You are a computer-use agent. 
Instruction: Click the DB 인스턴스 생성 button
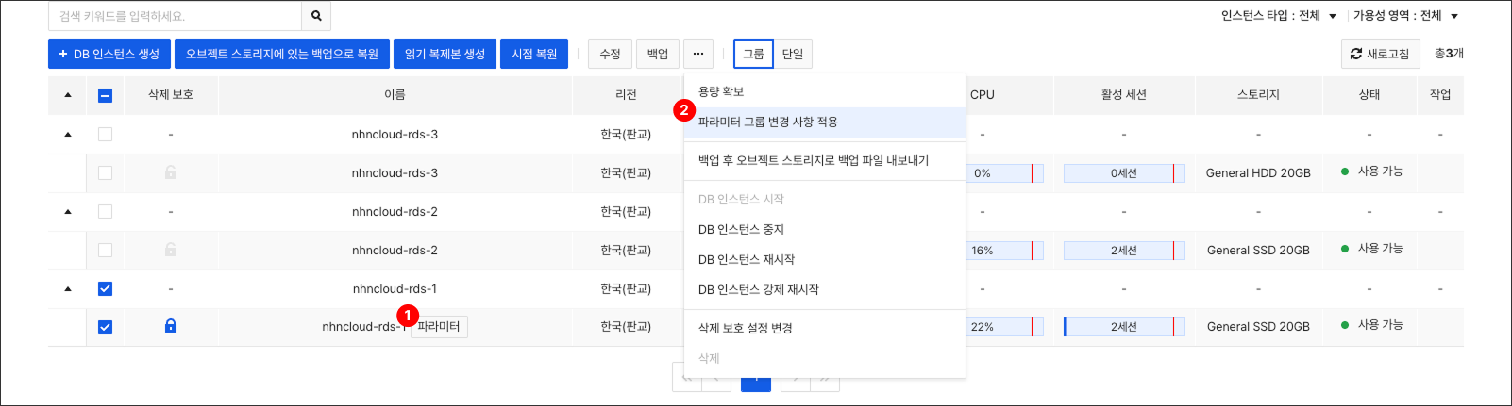click(x=109, y=54)
